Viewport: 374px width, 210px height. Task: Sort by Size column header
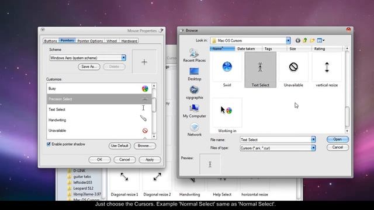[299, 48]
